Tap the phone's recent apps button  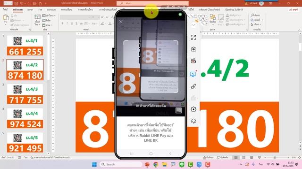132,154
